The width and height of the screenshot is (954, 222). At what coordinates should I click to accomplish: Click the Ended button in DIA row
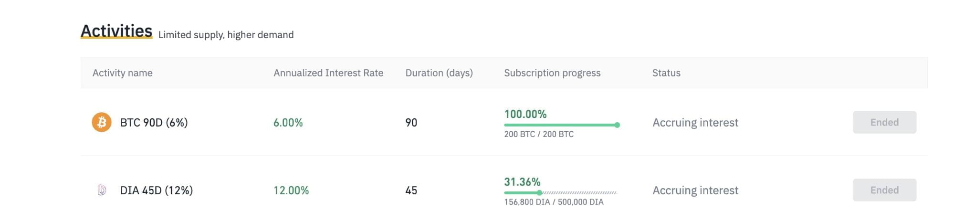[x=884, y=190]
